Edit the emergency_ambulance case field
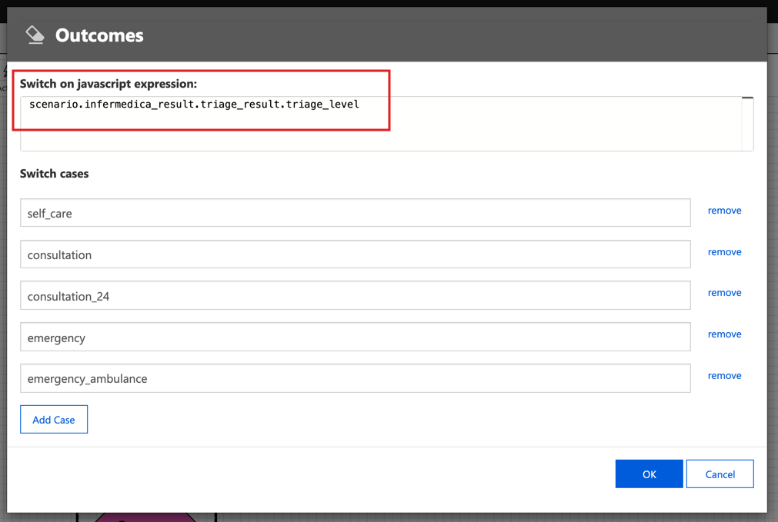778x522 pixels. (356, 378)
